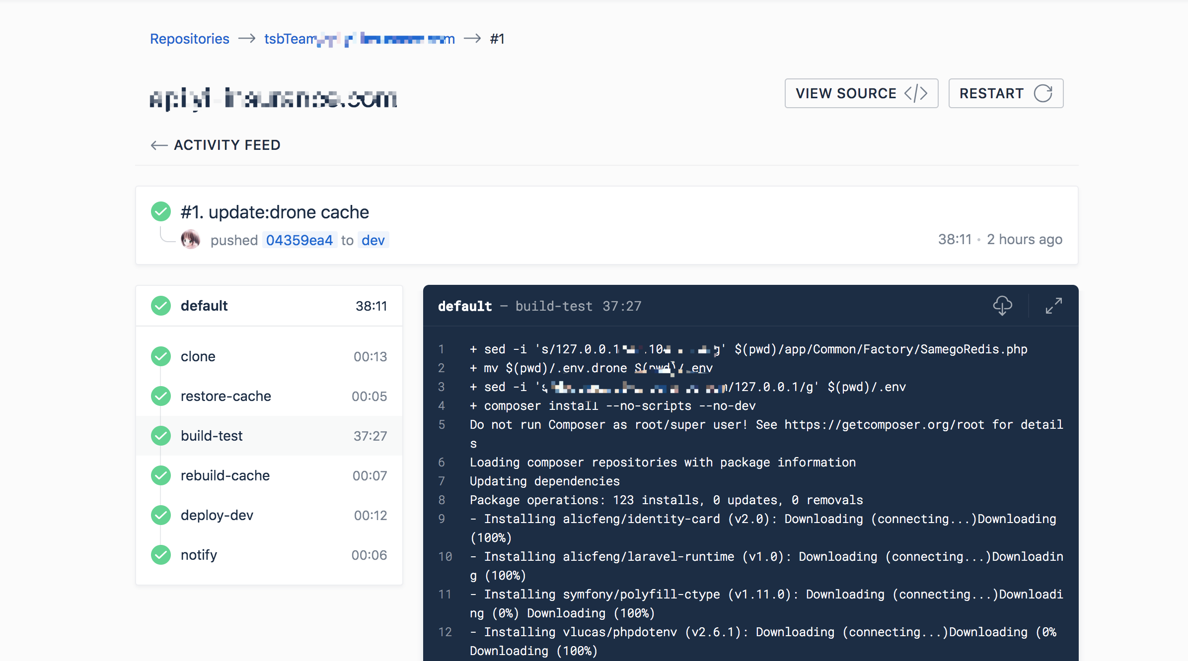Go to Repositories breadcrumb

pos(190,39)
